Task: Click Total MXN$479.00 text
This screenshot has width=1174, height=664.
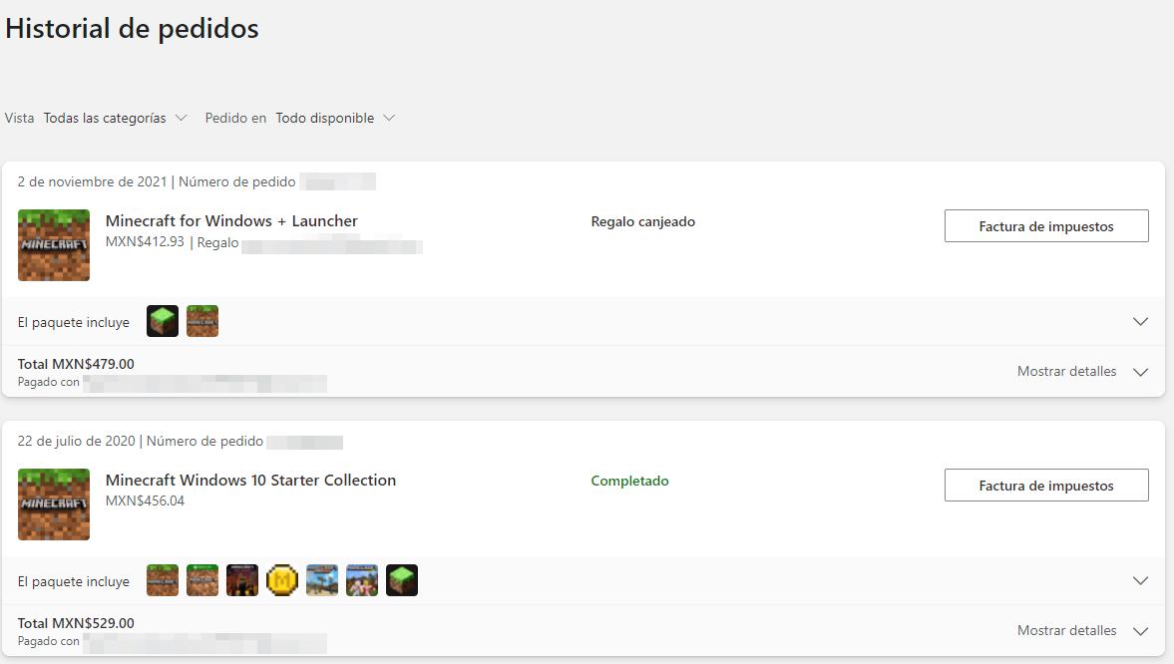Action: 76,364
